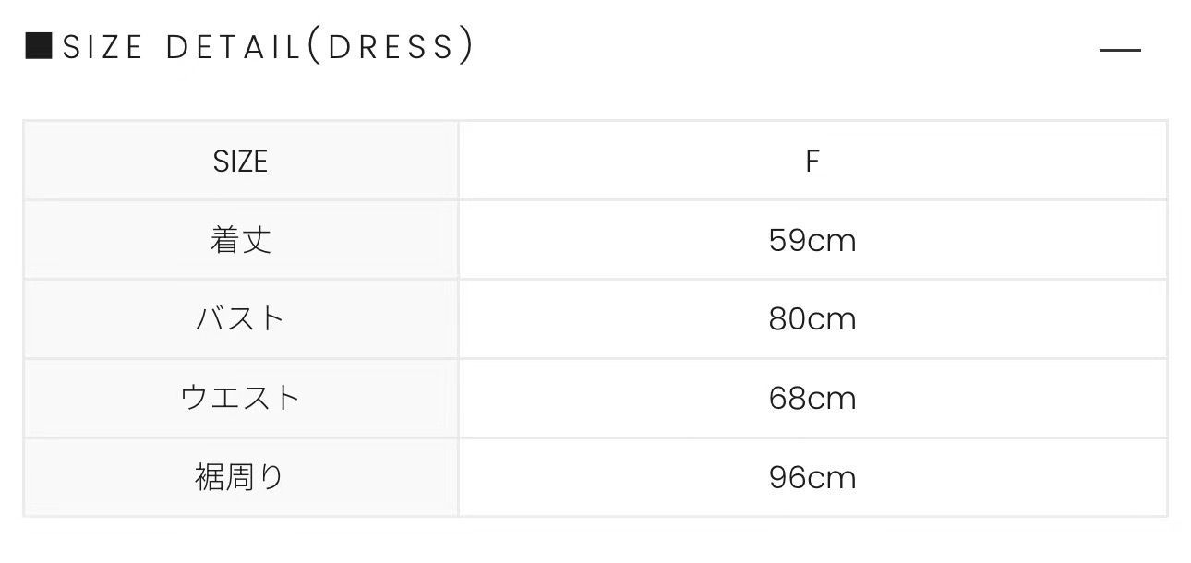Click the 96cm hem value
This screenshot has width=1191, height=563.
tap(812, 477)
